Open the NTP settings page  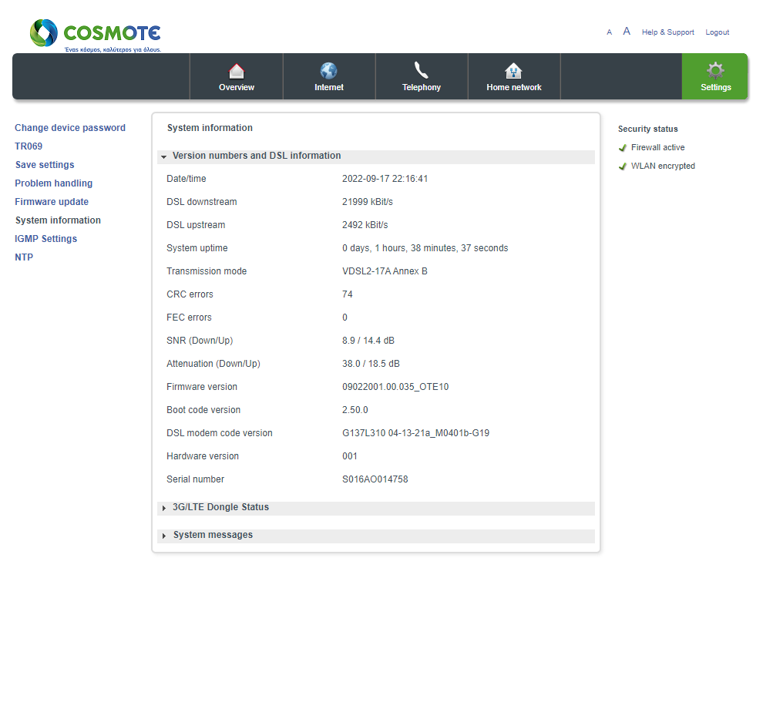(24, 257)
